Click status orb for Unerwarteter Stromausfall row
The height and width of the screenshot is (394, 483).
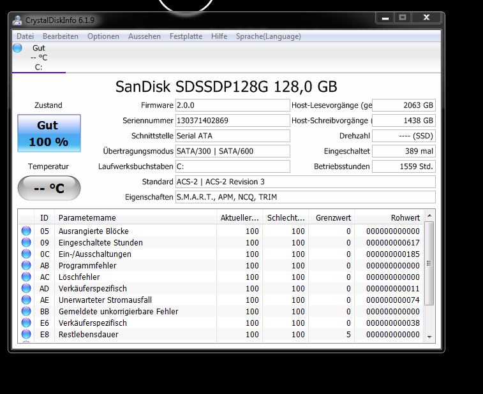click(26, 300)
